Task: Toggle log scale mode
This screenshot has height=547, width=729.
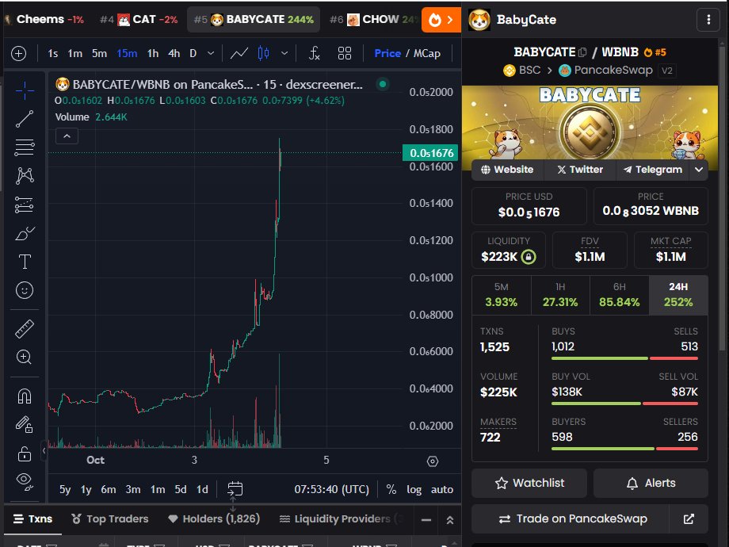Action: [x=414, y=489]
